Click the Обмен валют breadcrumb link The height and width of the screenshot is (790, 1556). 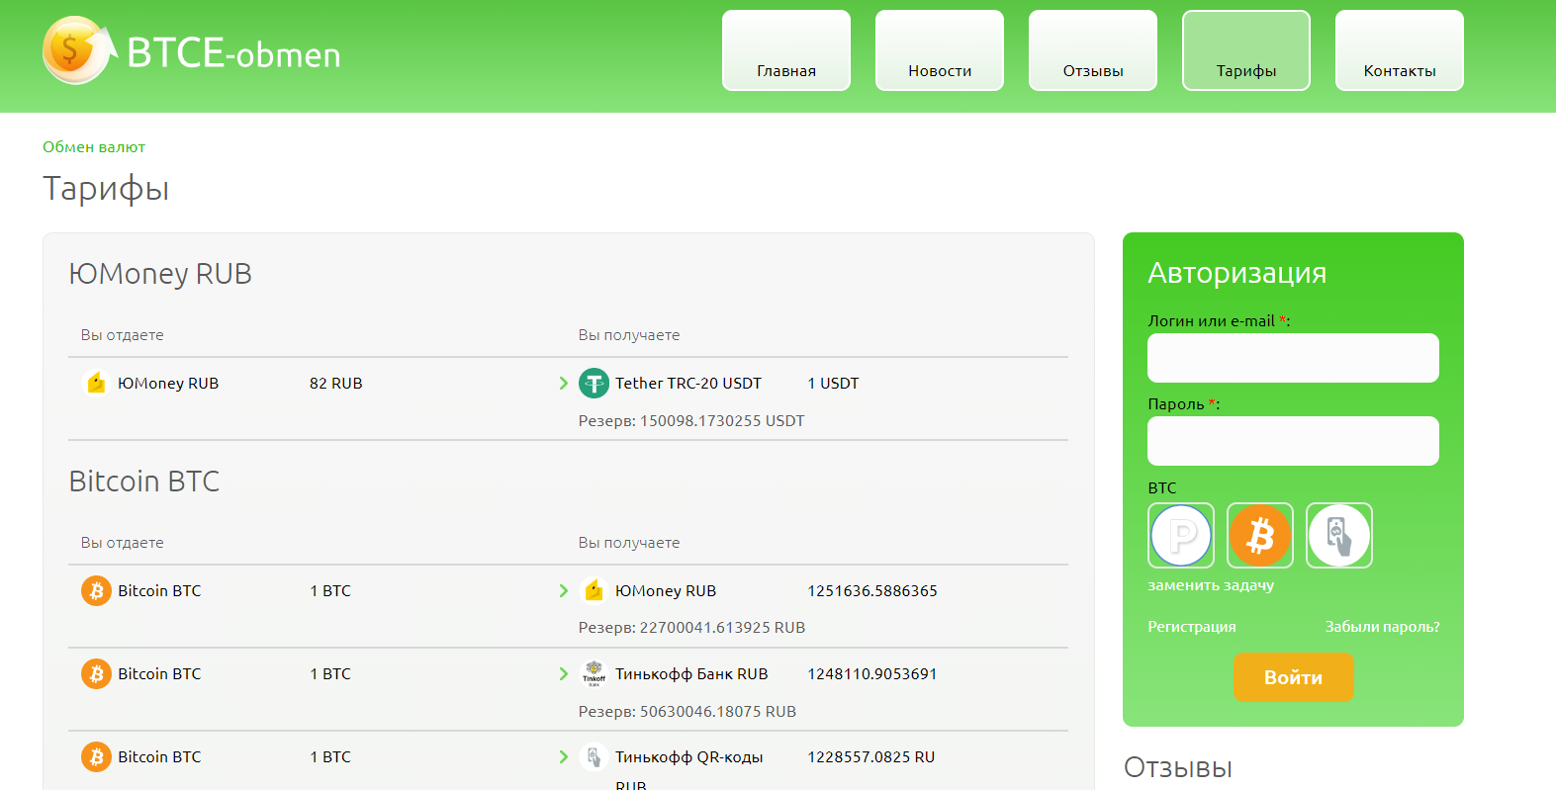tap(94, 146)
